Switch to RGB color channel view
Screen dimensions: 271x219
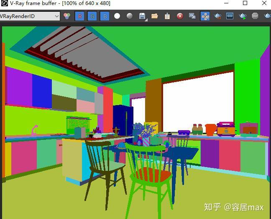[67, 16]
